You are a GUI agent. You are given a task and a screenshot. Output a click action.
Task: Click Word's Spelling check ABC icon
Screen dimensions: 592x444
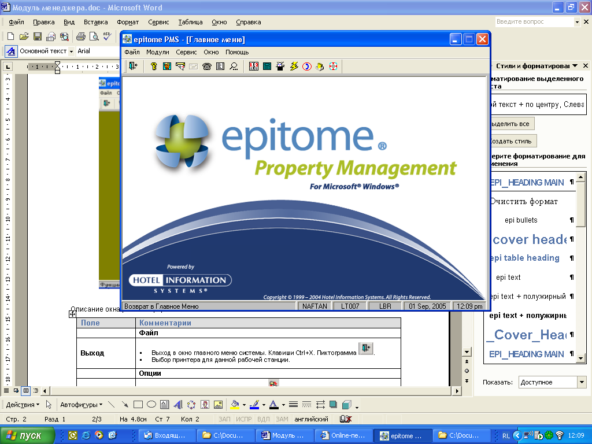[107, 36]
